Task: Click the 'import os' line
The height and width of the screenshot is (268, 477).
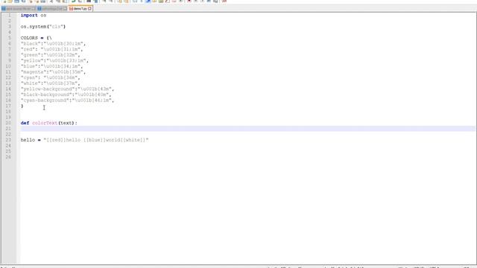Action: tap(34, 15)
